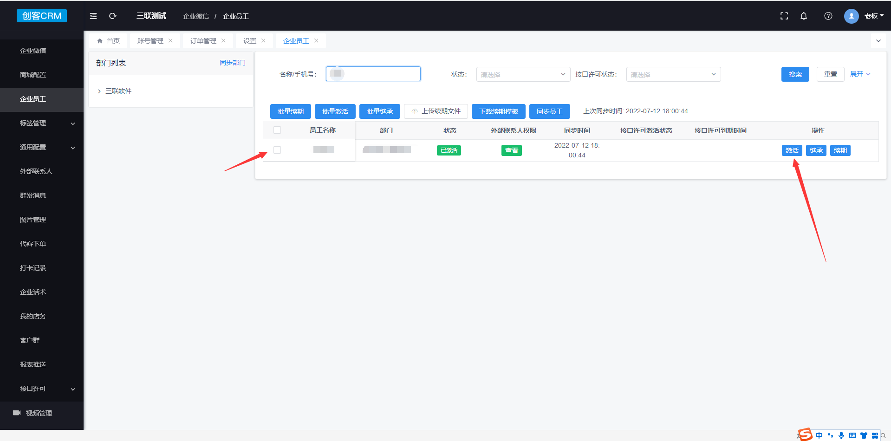This screenshot has height=441, width=891.
Task: Open the Sogou soft keyboard icon
Action: tap(852, 435)
